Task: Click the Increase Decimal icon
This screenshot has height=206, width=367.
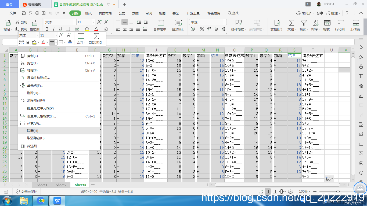Action: [x=216, y=29]
